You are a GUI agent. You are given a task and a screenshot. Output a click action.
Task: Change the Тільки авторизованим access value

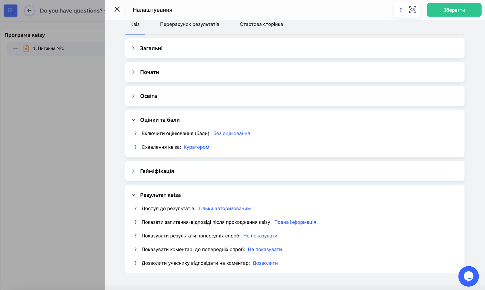pos(224,208)
